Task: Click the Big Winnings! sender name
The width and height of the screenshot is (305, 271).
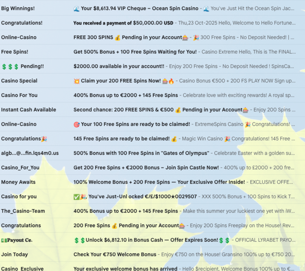Action: point(18,8)
